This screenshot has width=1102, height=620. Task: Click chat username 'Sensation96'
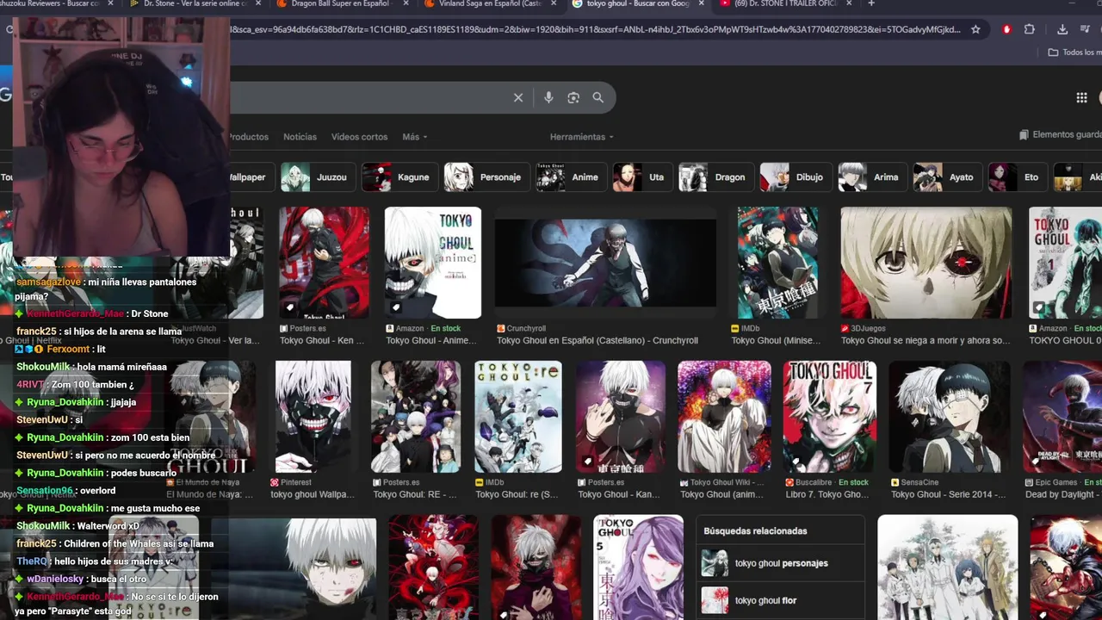tap(45, 491)
